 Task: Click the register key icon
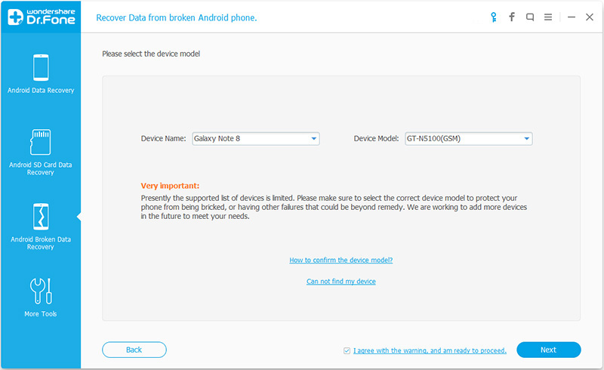[x=494, y=17]
